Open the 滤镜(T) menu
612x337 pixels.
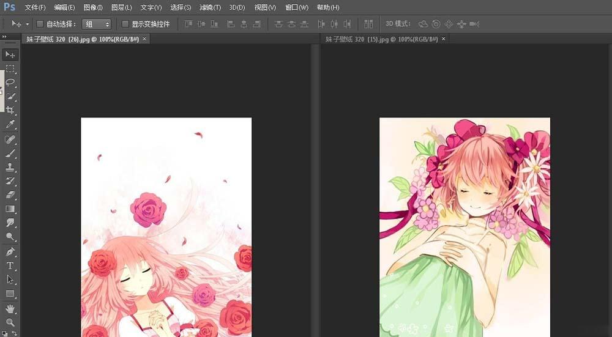(x=210, y=7)
